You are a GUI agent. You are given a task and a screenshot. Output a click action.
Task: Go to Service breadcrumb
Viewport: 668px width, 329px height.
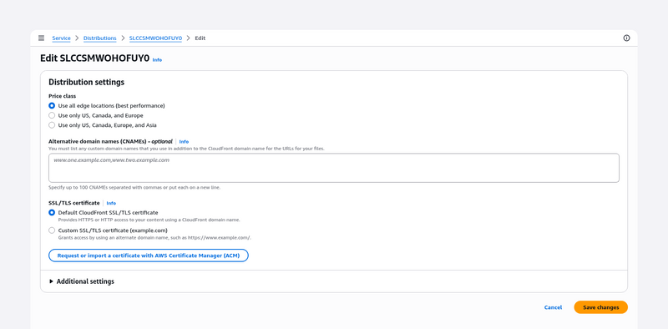point(61,38)
